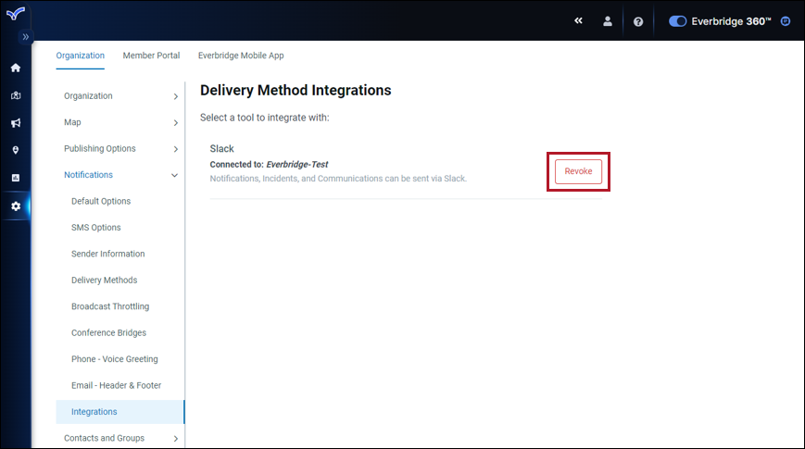This screenshot has width=805, height=449.
Task: Open the location pin sidebar icon
Action: [x=16, y=150]
